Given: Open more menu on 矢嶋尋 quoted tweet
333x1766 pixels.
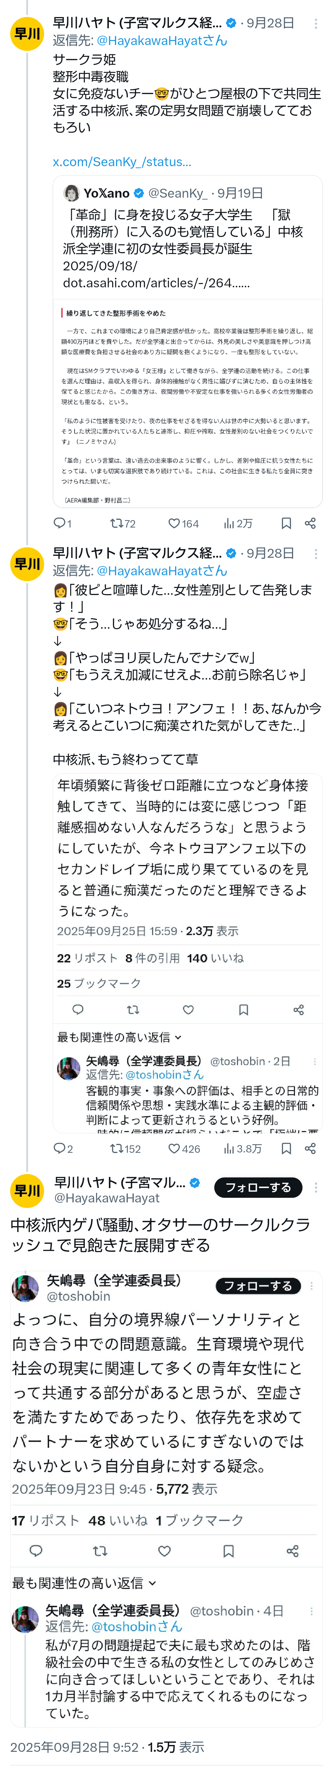Looking at the screenshot, I should point(312,1285).
